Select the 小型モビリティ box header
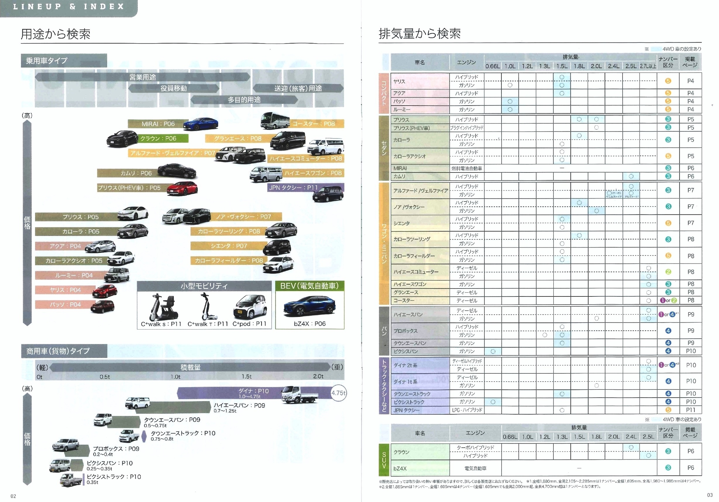The width and height of the screenshot is (719, 502). (x=204, y=286)
